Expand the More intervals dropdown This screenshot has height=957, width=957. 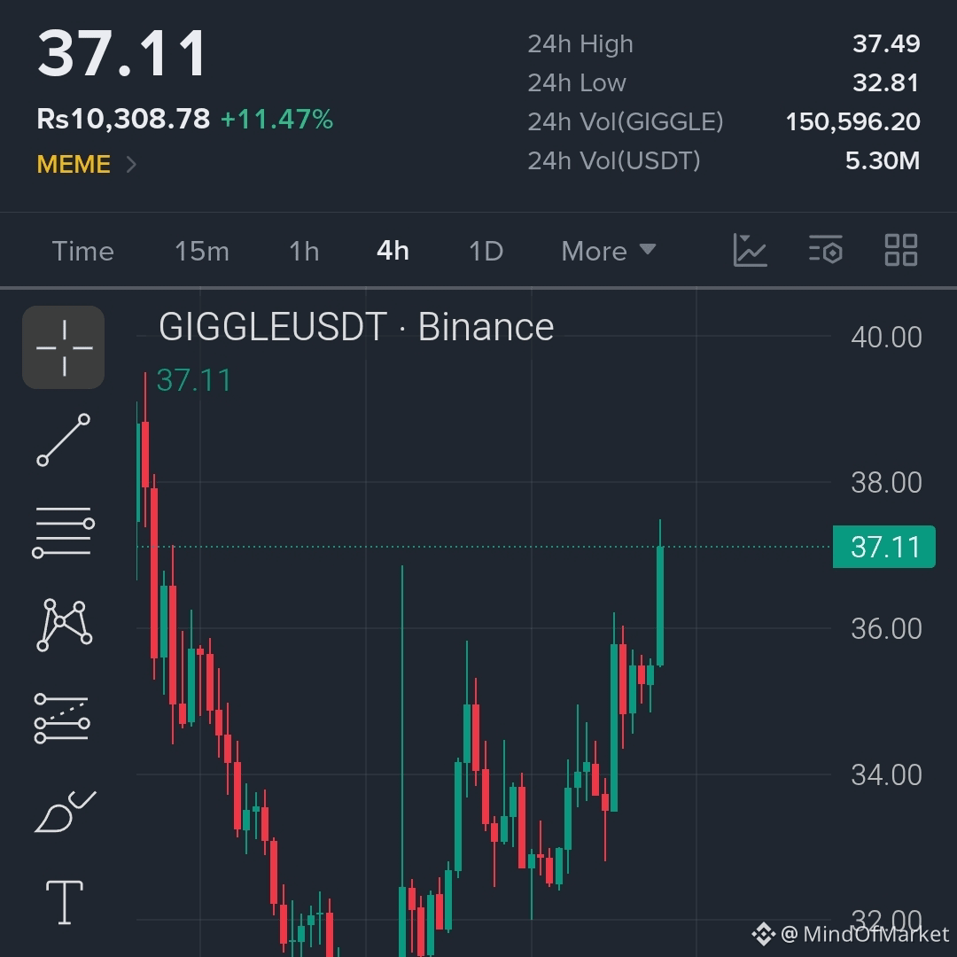click(609, 252)
